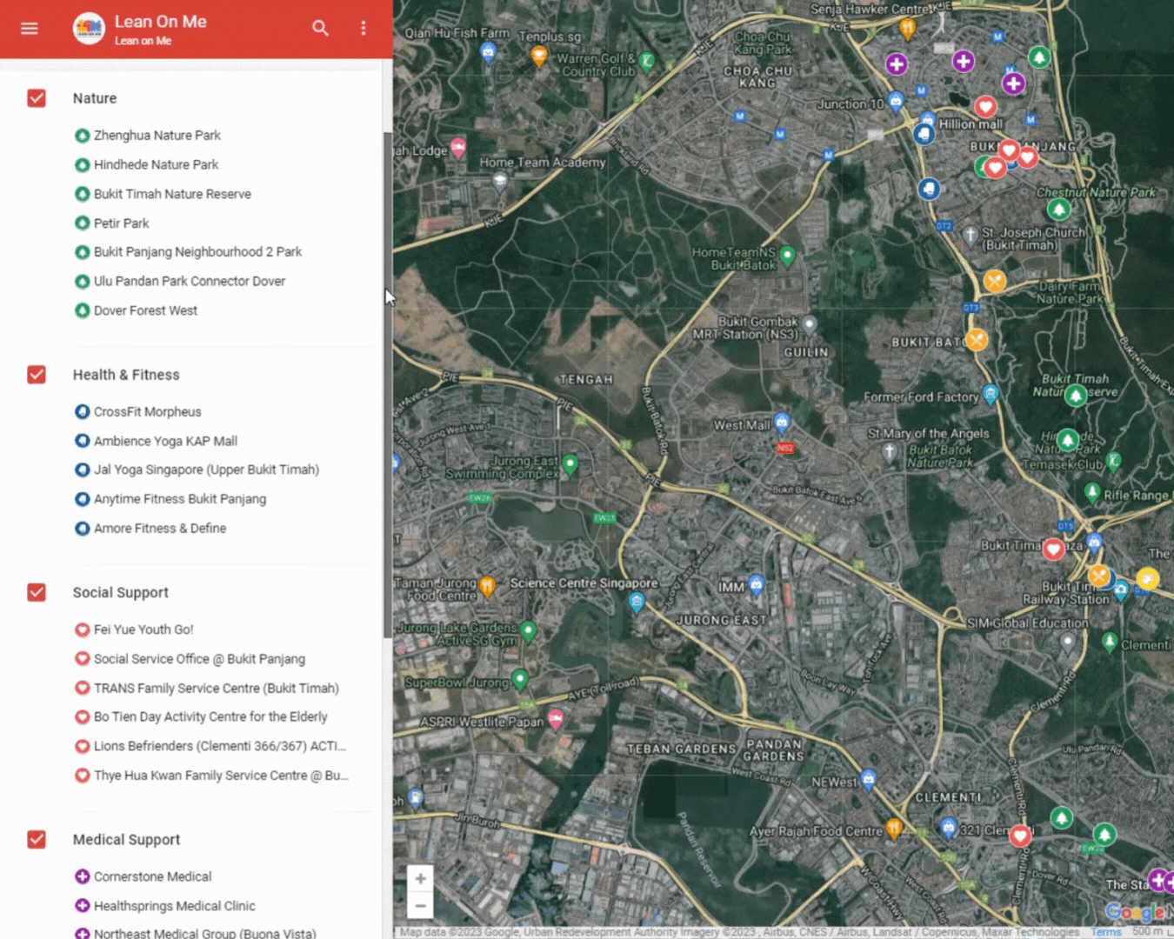Click blue fitness marker below Bukit Panjang
The image size is (1174, 939).
pos(929,189)
